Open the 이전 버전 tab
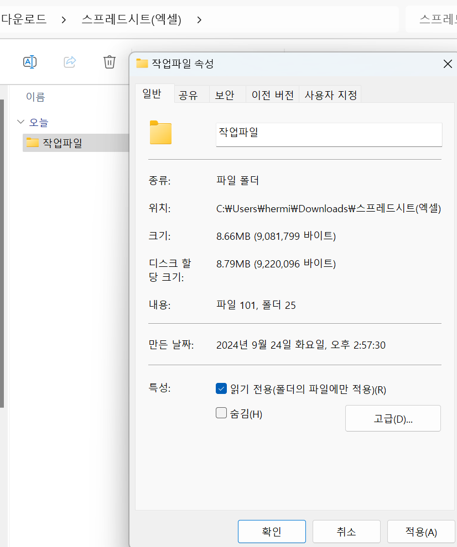Image resolution: width=457 pixels, height=547 pixels. pyautogui.click(x=272, y=95)
